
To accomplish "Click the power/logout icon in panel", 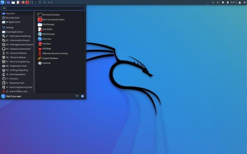I will (245, 2).
